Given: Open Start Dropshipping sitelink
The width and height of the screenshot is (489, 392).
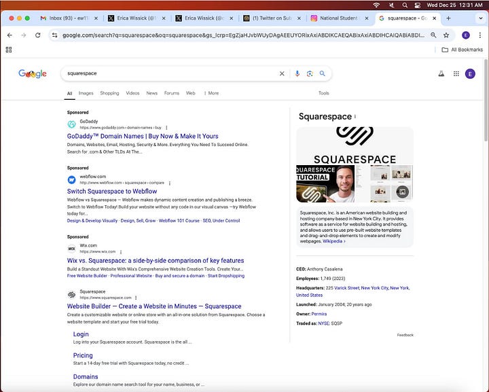Looking at the screenshot, I should (x=226, y=276).
